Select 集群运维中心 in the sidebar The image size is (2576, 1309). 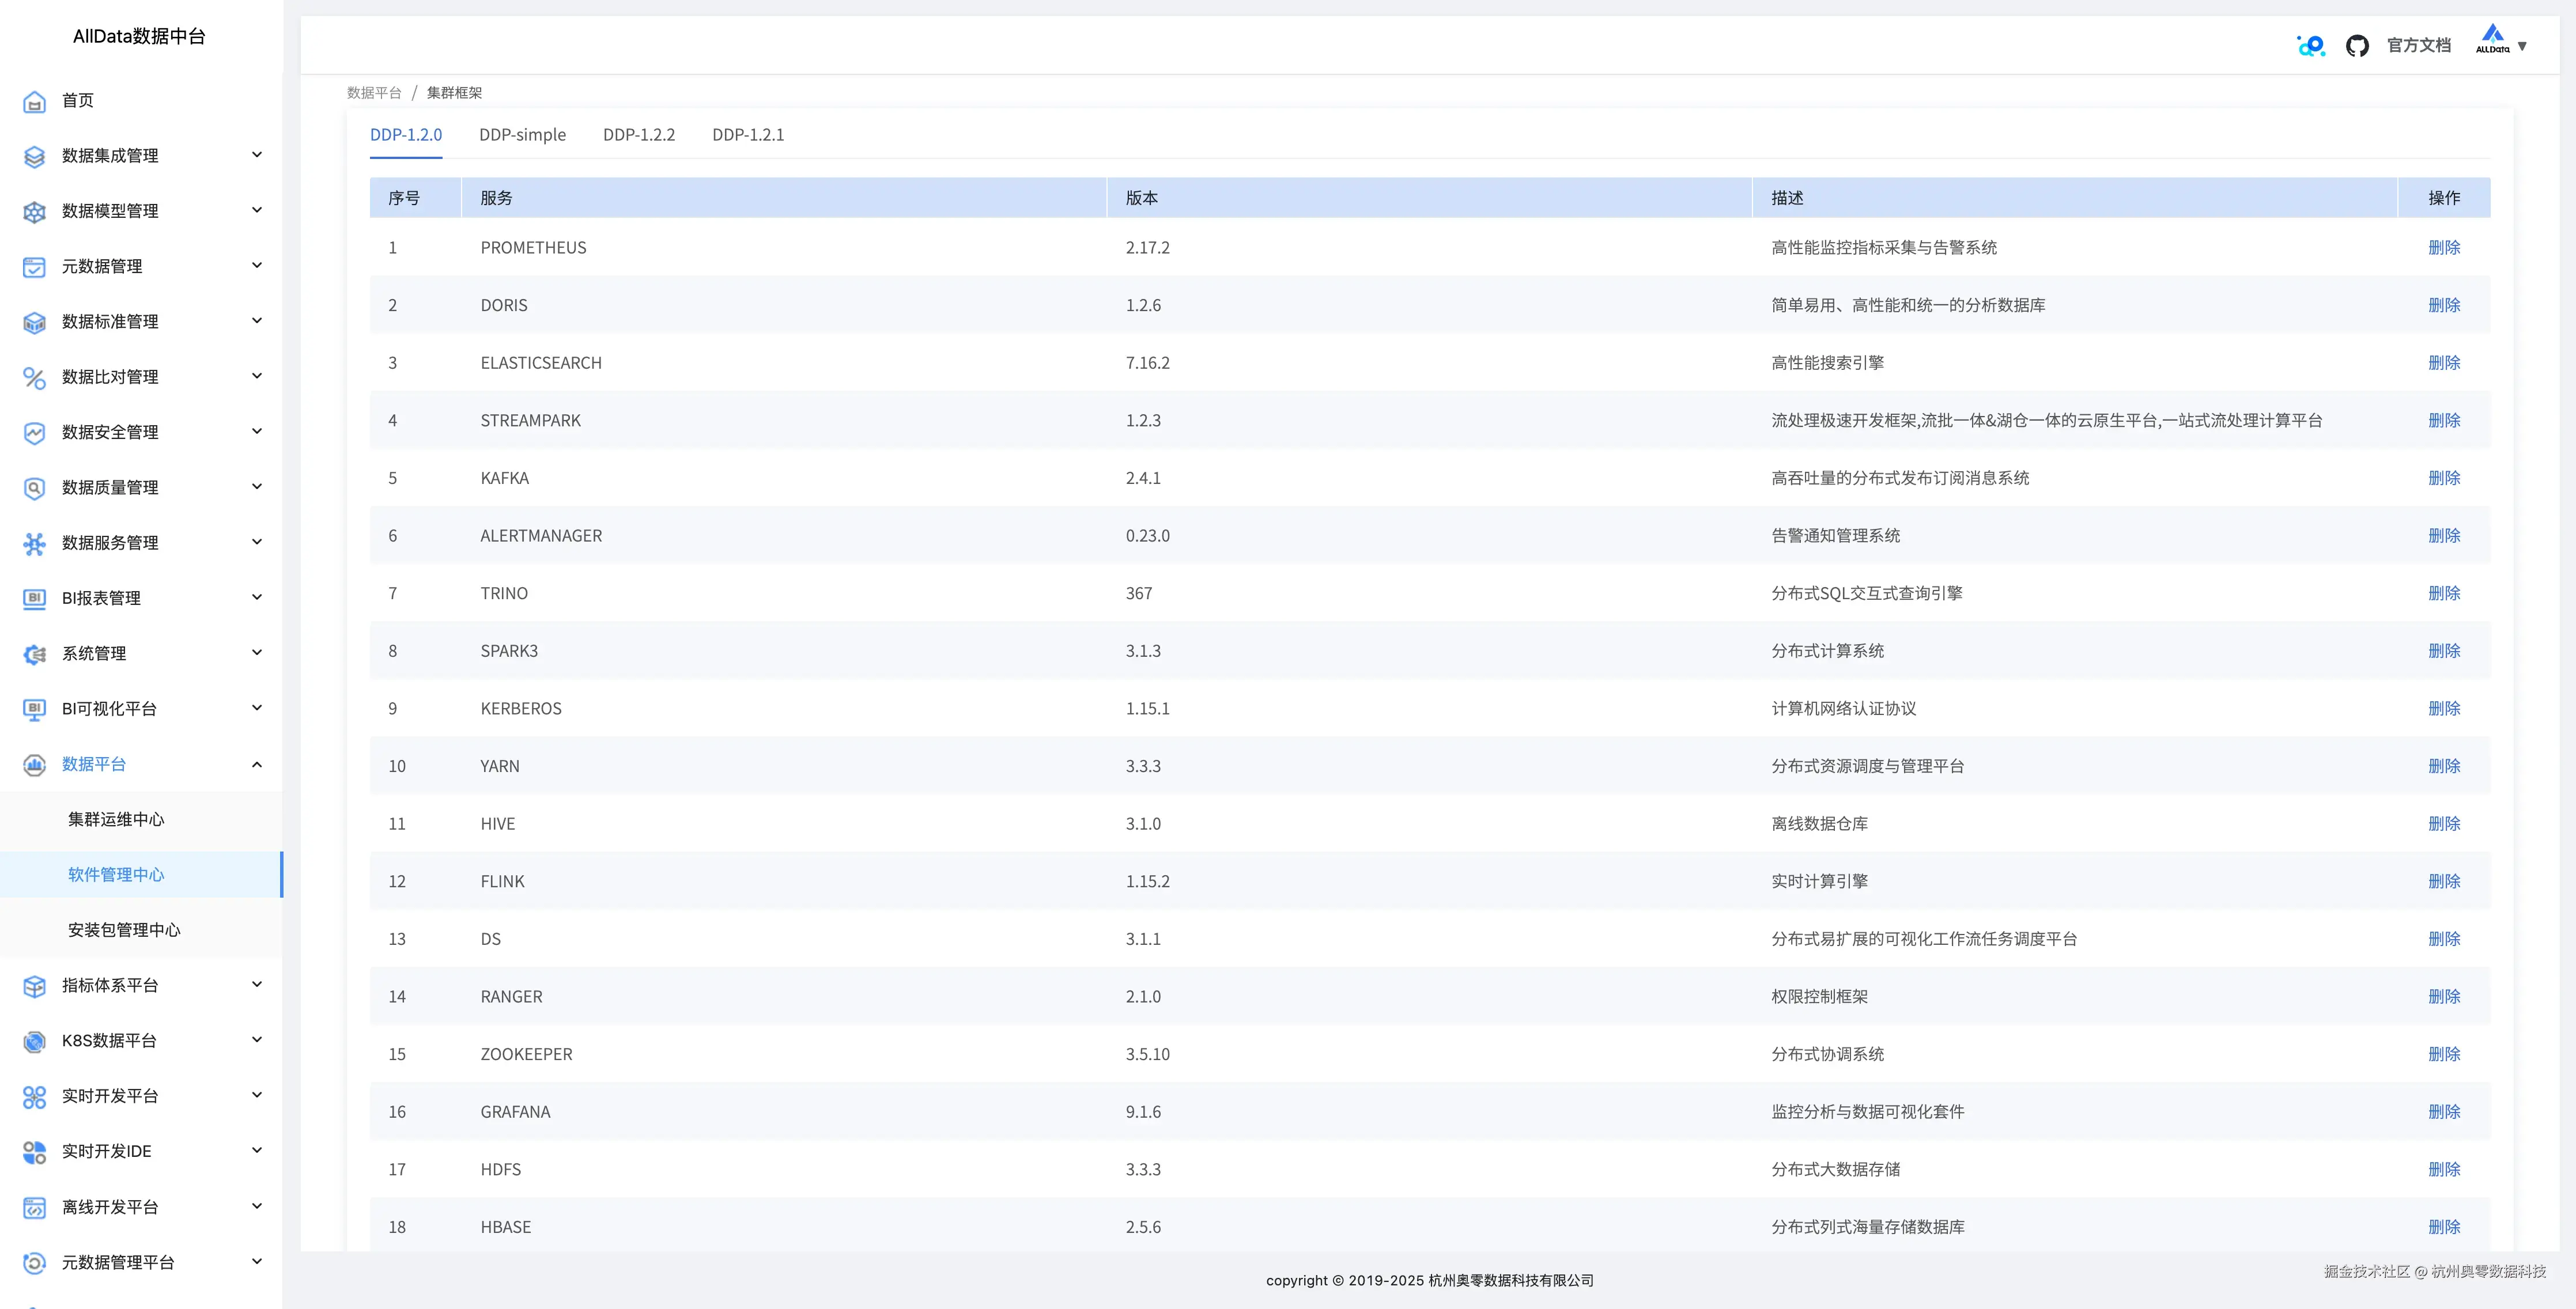pos(116,819)
